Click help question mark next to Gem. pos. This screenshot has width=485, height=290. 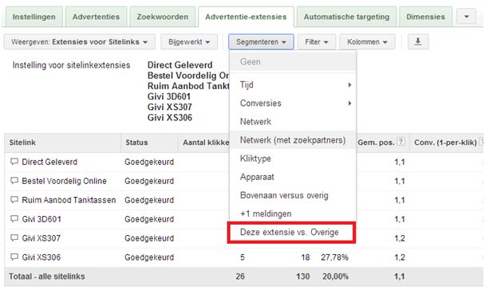click(401, 142)
